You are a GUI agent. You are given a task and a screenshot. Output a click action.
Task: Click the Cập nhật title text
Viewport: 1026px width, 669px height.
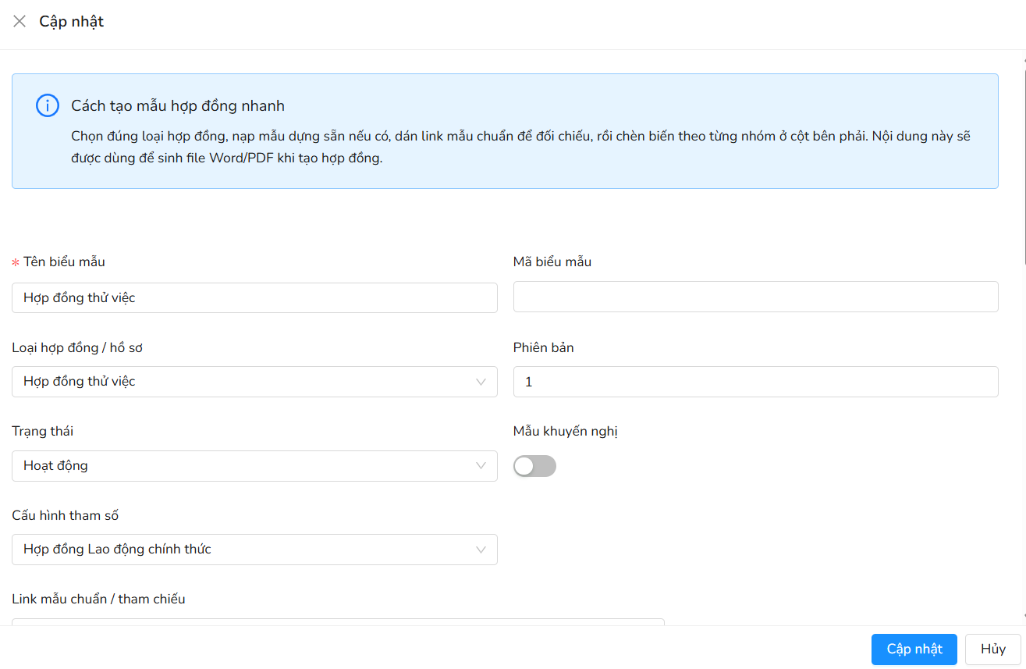pos(72,22)
